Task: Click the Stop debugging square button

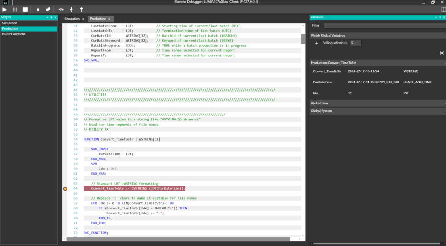Action: coord(25,9)
